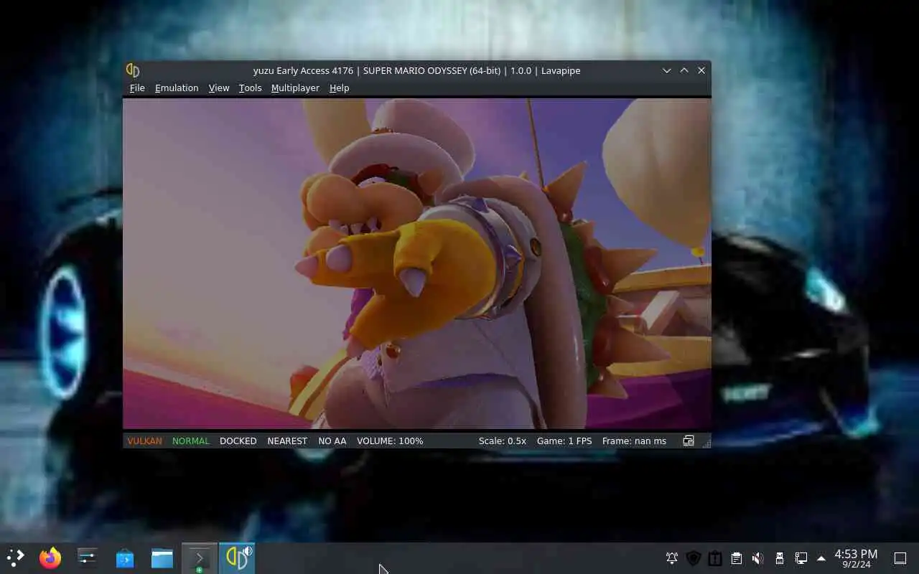Screen dimensions: 919x574
Task: Switch to the Konsole terminal taskbar entry
Action: pos(200,557)
